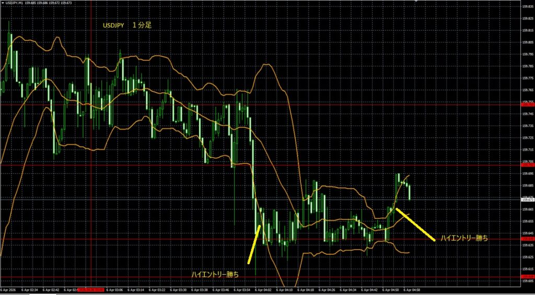Select the ハイエントリー勝ち label beside the right yellow line
Image resolution: width=535 pixels, height=295 pixels.
coord(464,239)
